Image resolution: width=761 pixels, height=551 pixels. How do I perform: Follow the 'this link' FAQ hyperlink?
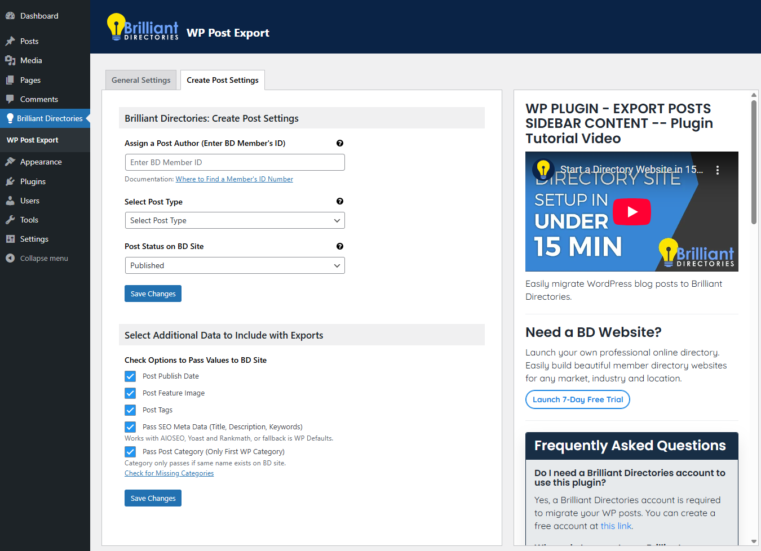click(x=616, y=526)
